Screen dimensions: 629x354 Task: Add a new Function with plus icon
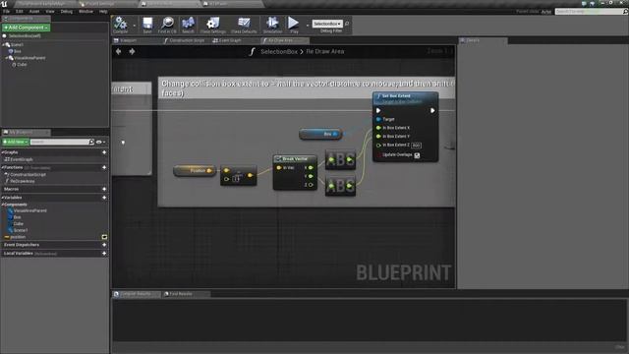tap(104, 167)
